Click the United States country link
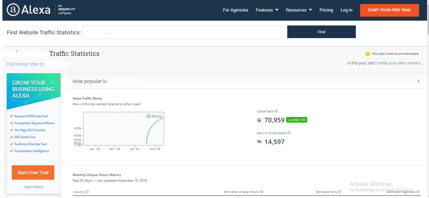 click(277, 133)
